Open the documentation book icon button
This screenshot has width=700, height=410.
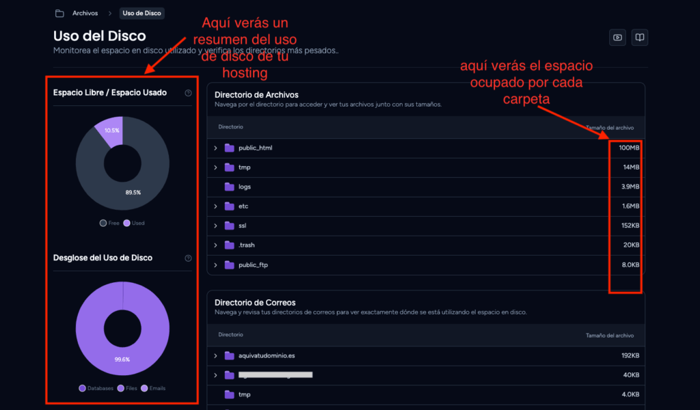640,38
